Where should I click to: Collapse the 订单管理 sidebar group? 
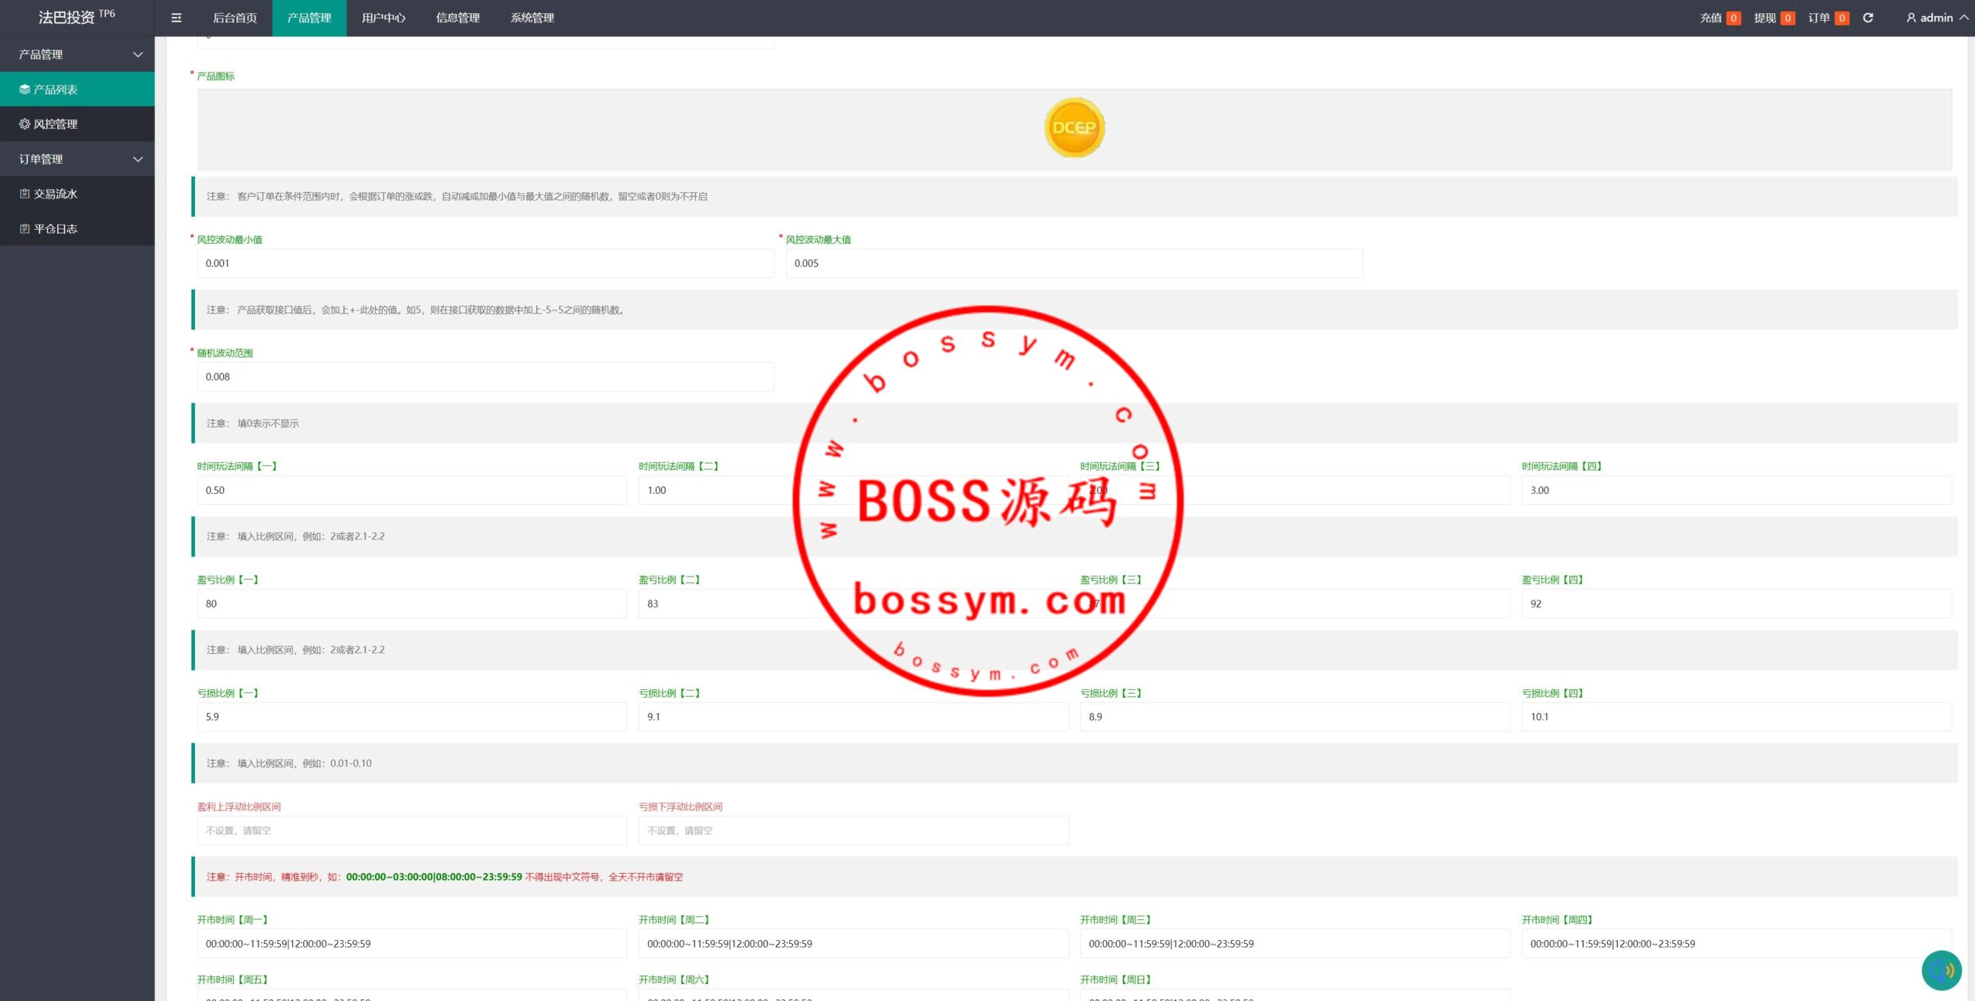pos(77,159)
